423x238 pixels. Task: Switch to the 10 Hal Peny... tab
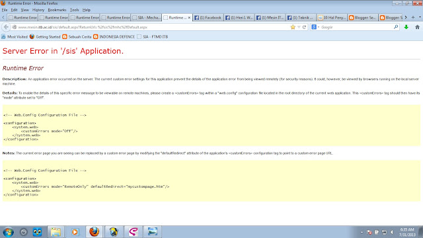click(x=332, y=18)
